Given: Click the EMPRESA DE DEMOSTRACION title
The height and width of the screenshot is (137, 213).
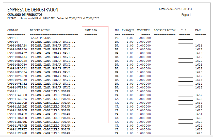Looking at the screenshot, I should click(x=33, y=10).
